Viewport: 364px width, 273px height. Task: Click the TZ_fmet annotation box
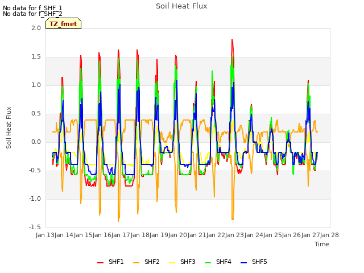tap(63, 23)
